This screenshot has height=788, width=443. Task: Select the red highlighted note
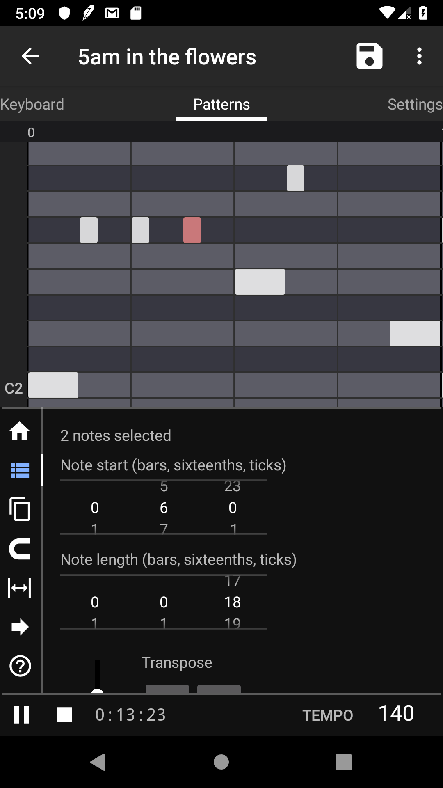click(x=192, y=230)
